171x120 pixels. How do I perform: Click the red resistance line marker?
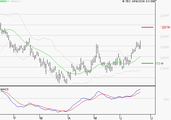point(147,27)
